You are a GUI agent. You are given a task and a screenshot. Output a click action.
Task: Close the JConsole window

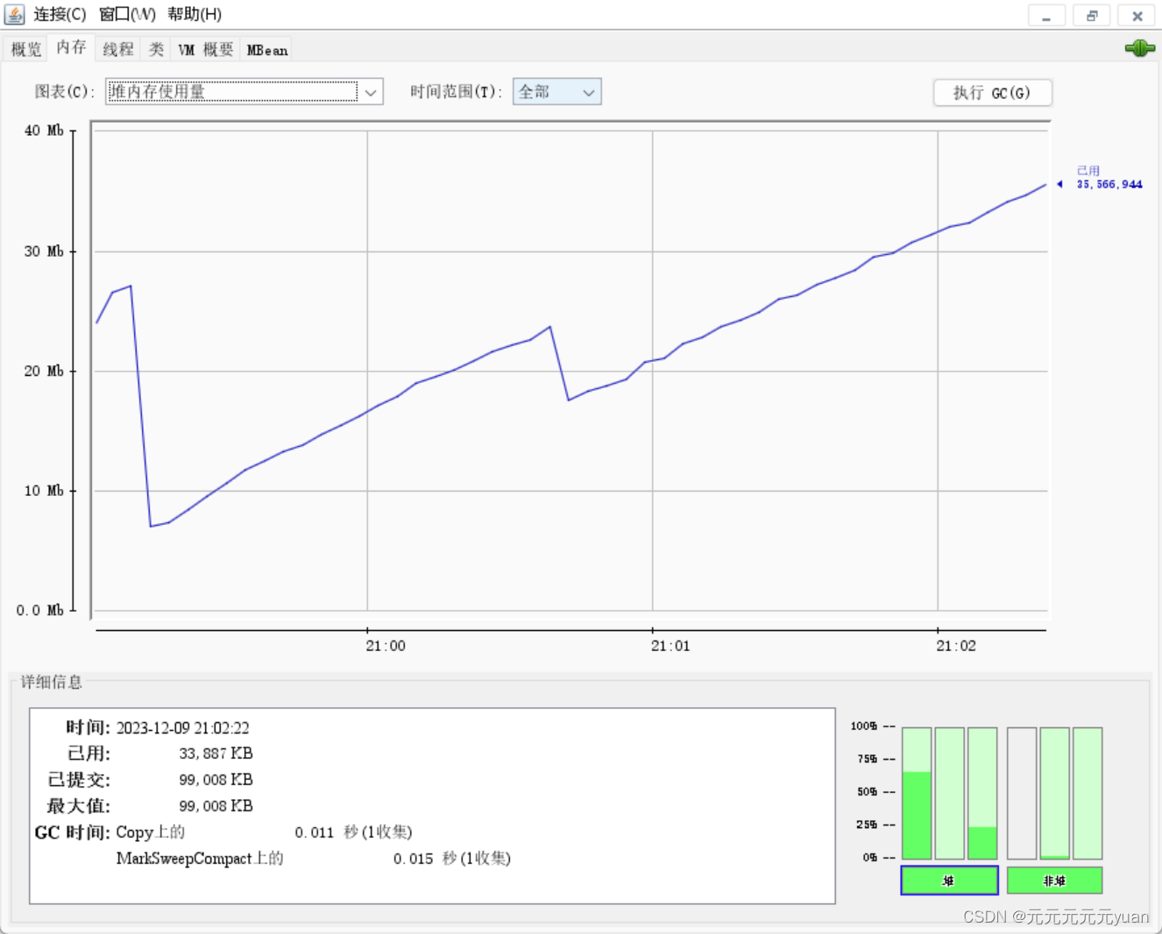pyautogui.click(x=1137, y=16)
